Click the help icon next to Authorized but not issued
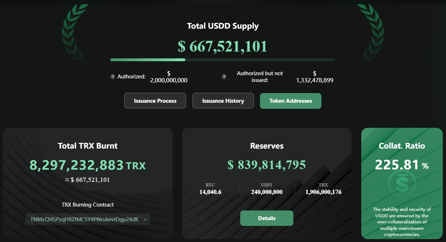Screen dimensions: 446x242 pos(224,77)
